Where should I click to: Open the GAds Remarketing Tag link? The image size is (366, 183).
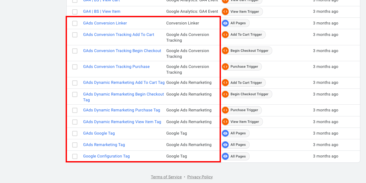pyautogui.click(x=104, y=145)
